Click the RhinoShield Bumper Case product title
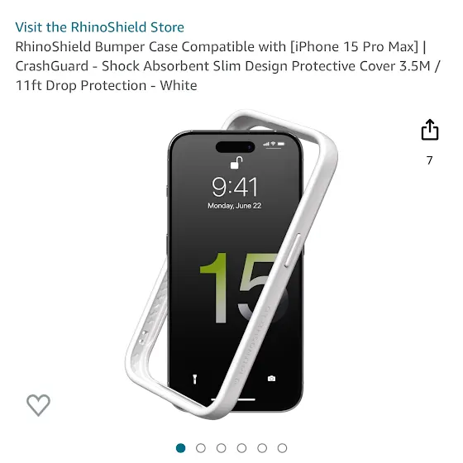 click(227, 66)
